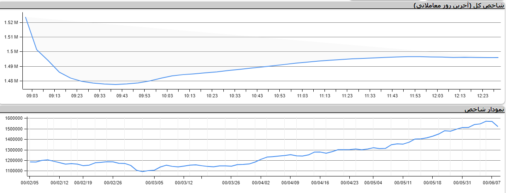Viewport: 506px width, 193px height.
Task: Select the 11:53 time label
Action: point(415,96)
